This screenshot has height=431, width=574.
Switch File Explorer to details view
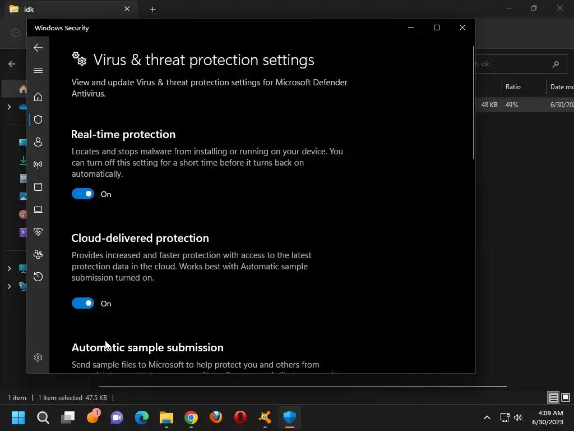point(553,397)
